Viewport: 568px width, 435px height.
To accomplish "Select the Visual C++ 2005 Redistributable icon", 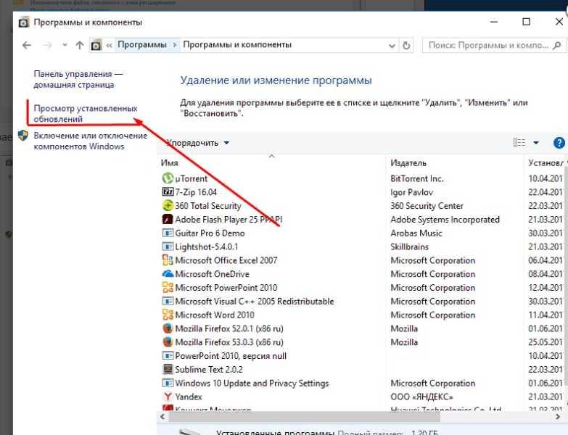I will (x=168, y=301).
